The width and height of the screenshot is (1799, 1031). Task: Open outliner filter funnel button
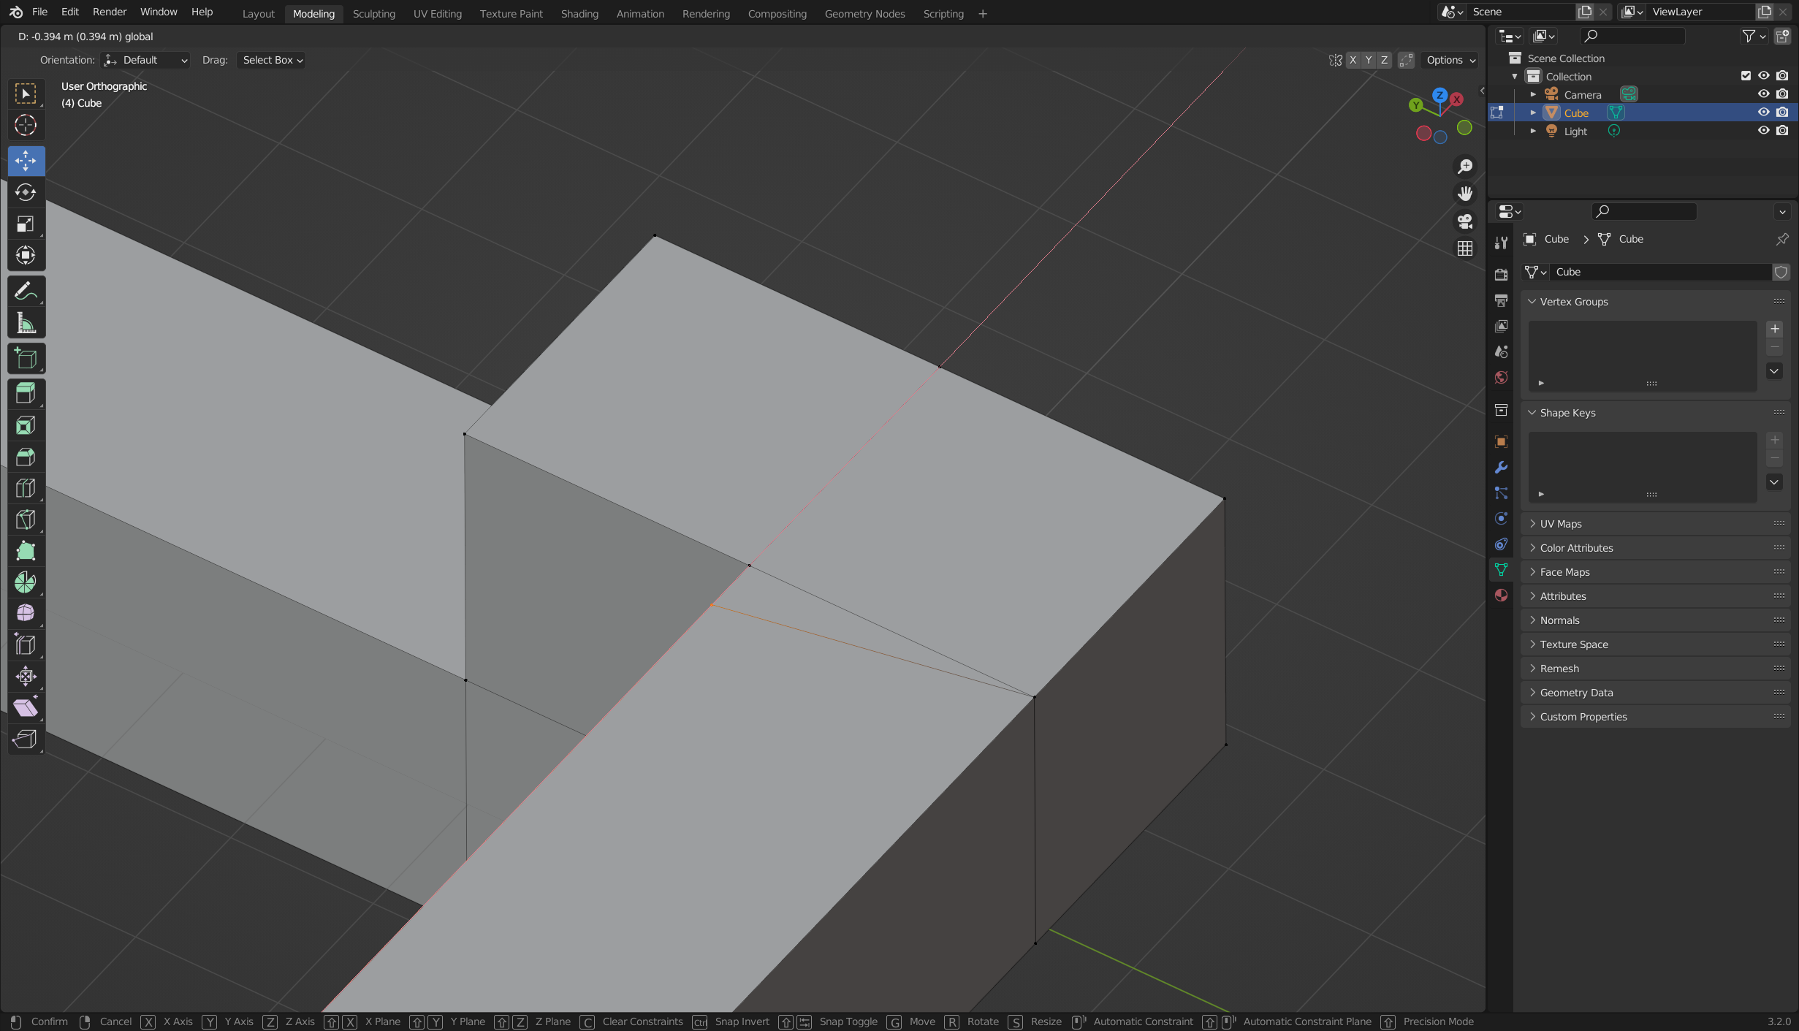point(1754,36)
